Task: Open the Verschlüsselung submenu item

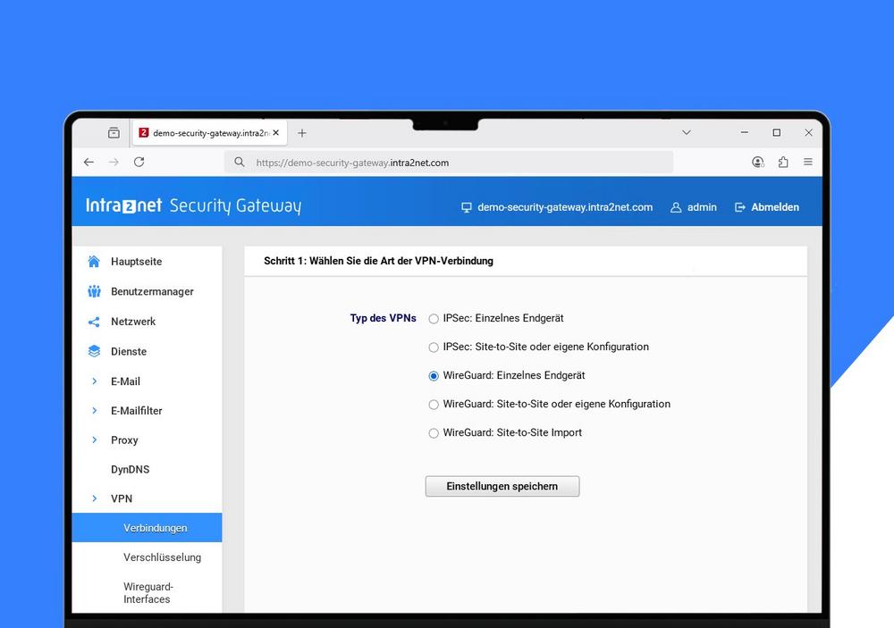Action: coord(162,557)
